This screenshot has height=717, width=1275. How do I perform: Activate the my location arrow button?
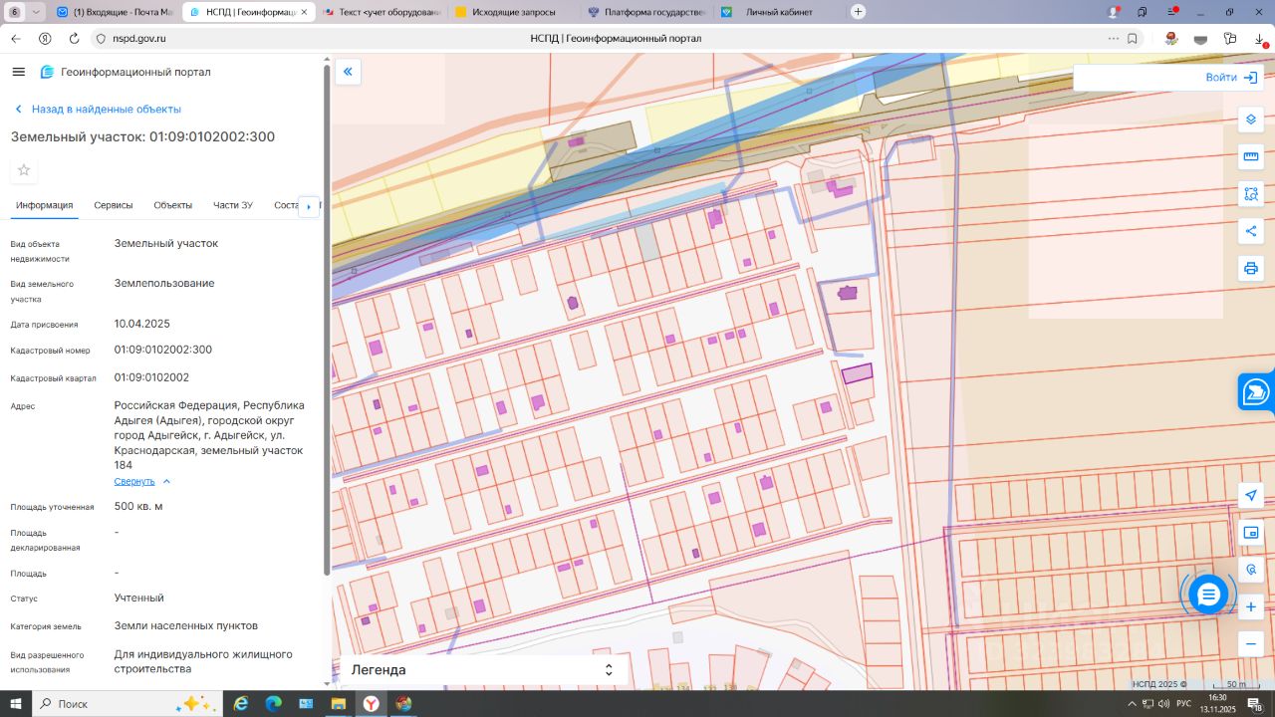[x=1251, y=496]
